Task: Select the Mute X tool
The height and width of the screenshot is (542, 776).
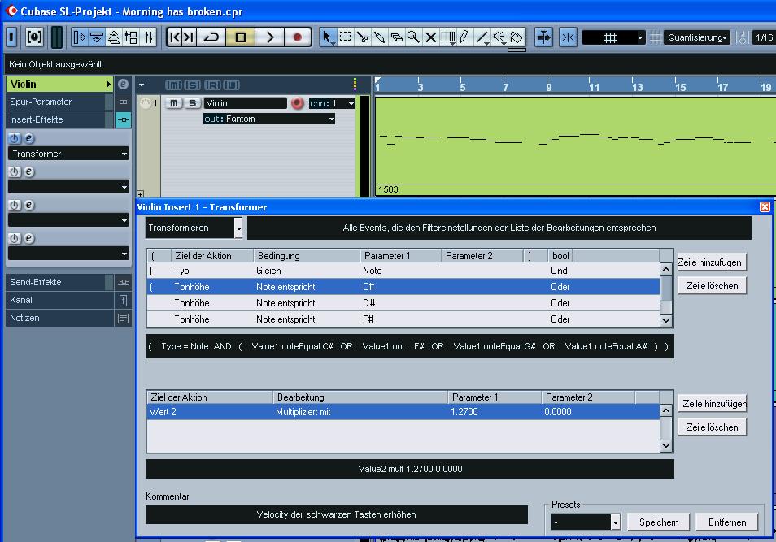Action: coord(430,37)
